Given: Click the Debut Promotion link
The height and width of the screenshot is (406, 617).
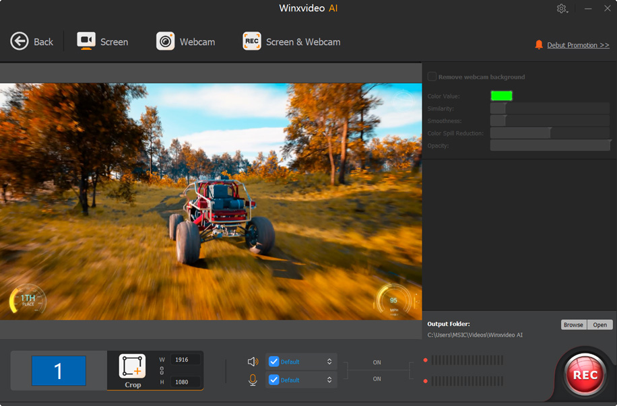Looking at the screenshot, I should (x=578, y=45).
